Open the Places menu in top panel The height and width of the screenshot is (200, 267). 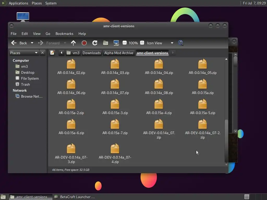pyautogui.click(x=37, y=3)
